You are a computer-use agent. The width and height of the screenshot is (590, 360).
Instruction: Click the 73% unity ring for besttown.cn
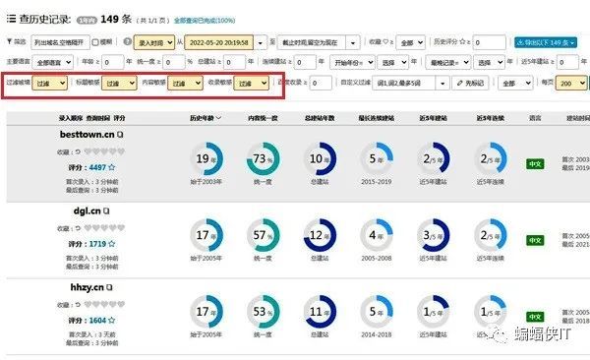[x=263, y=159]
